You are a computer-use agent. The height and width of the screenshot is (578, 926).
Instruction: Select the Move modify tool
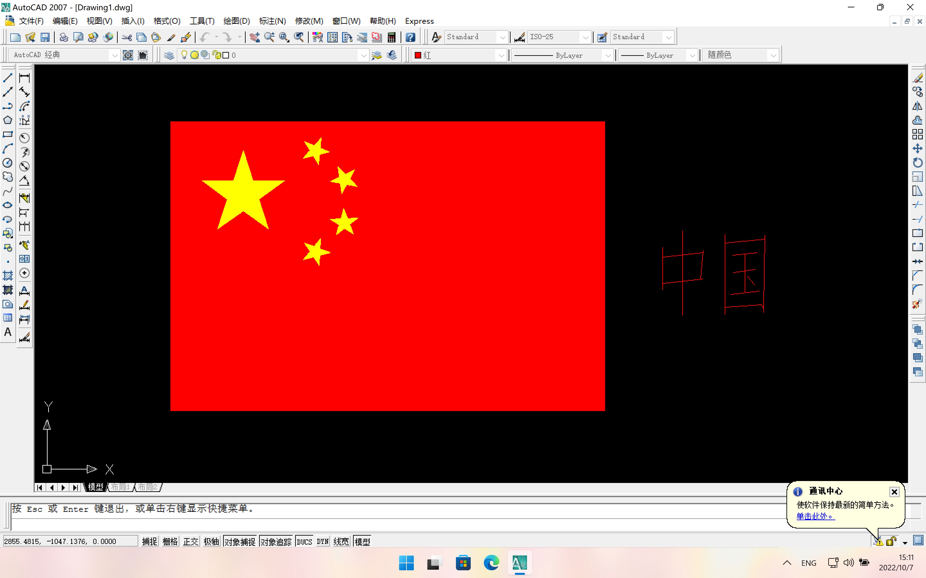917,148
